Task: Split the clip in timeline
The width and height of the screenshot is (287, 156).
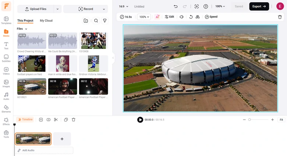Action: pyautogui.click(x=48, y=120)
